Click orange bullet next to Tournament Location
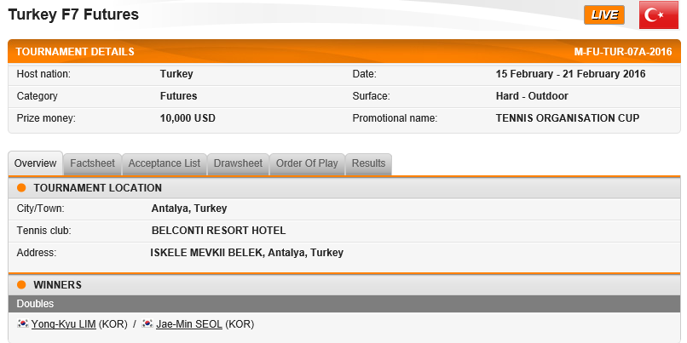The width and height of the screenshot is (687, 343). point(21,188)
